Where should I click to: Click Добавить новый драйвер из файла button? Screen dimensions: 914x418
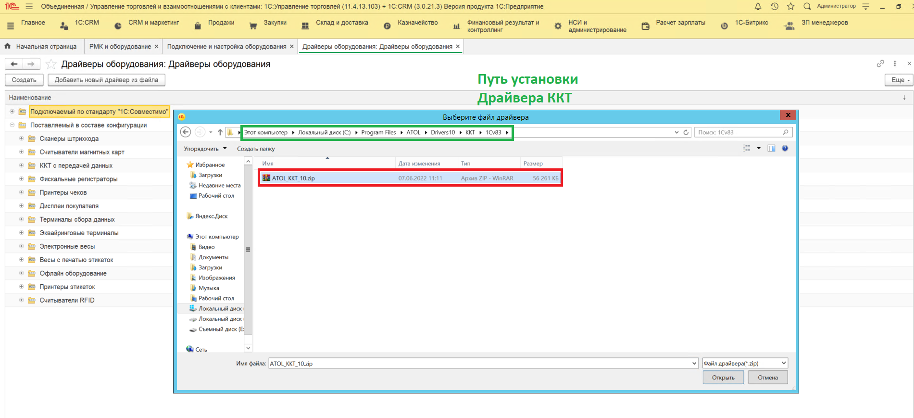pos(106,80)
